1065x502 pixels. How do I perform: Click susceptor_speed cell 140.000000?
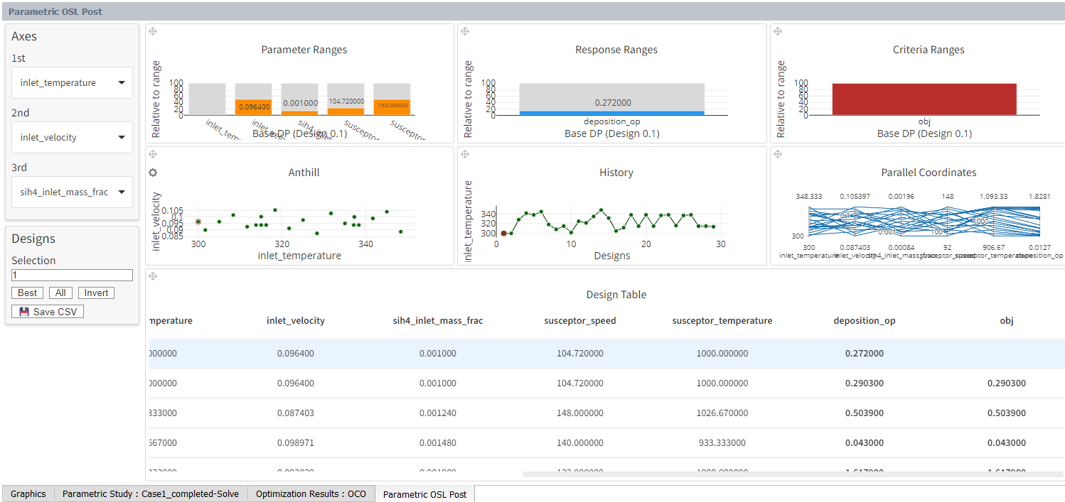(580, 443)
